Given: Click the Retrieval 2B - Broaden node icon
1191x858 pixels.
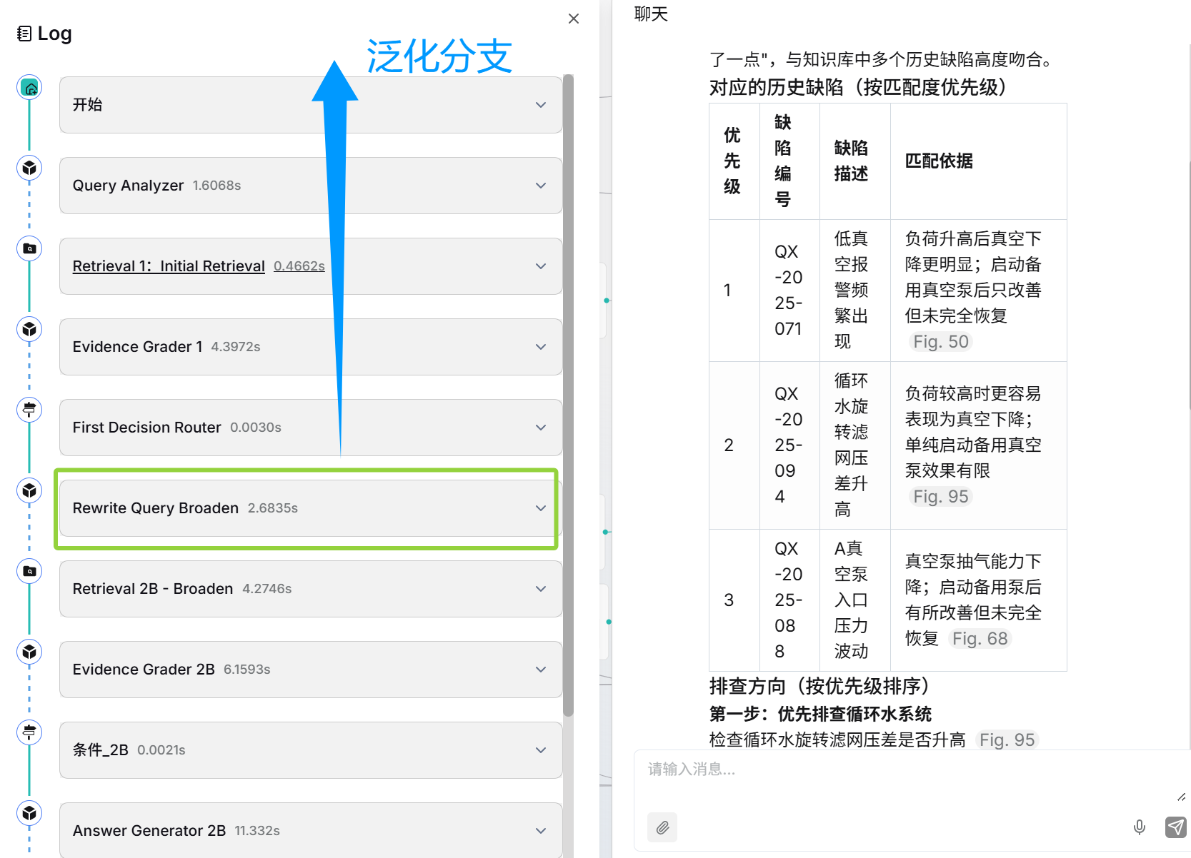Looking at the screenshot, I should (x=29, y=572).
